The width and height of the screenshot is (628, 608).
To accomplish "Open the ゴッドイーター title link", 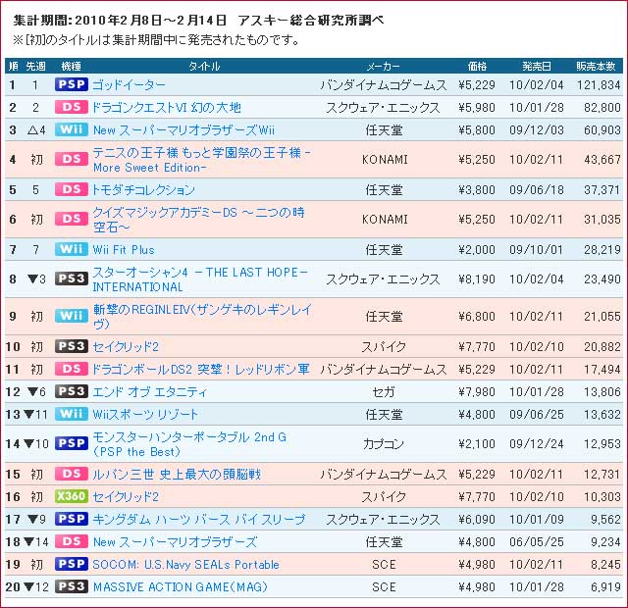I will tap(129, 85).
